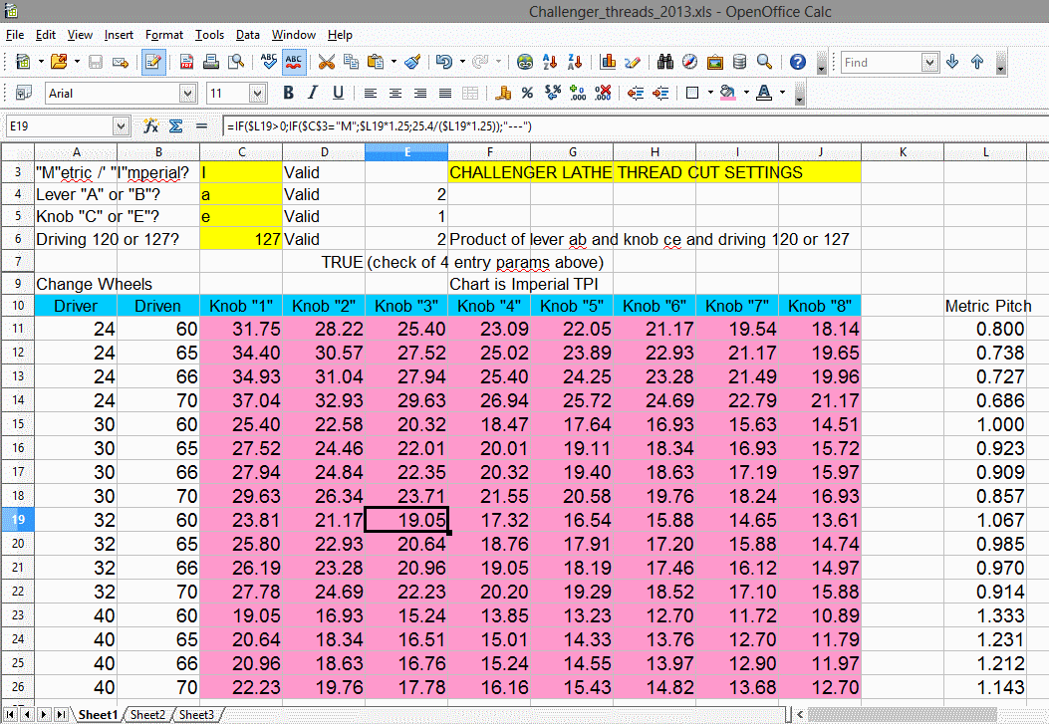The width and height of the screenshot is (1049, 724).
Task: Toggle Italic formatting
Action: click(x=313, y=93)
